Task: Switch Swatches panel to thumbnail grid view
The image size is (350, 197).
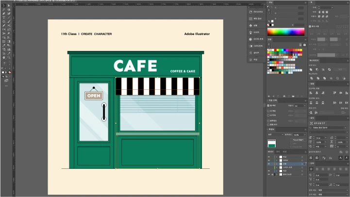Action: click(304, 45)
